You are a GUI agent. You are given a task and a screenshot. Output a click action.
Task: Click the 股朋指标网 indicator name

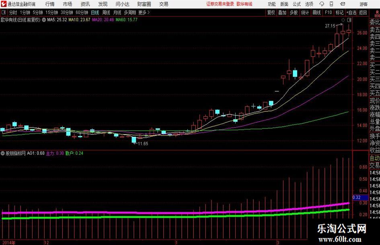[x=16, y=153]
